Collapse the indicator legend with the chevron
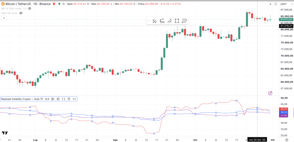294x142 pixels. 4,18
